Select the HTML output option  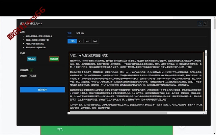click(x=72, y=41)
